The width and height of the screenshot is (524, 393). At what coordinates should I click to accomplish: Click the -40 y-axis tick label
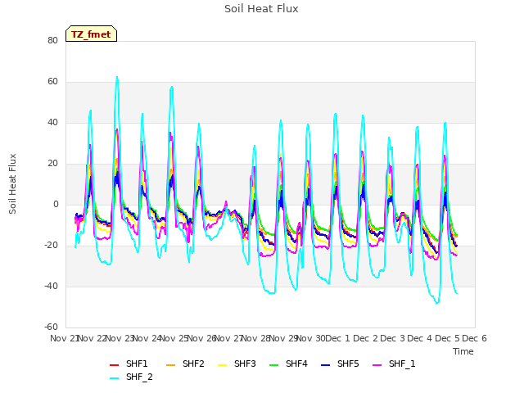[51, 286]
